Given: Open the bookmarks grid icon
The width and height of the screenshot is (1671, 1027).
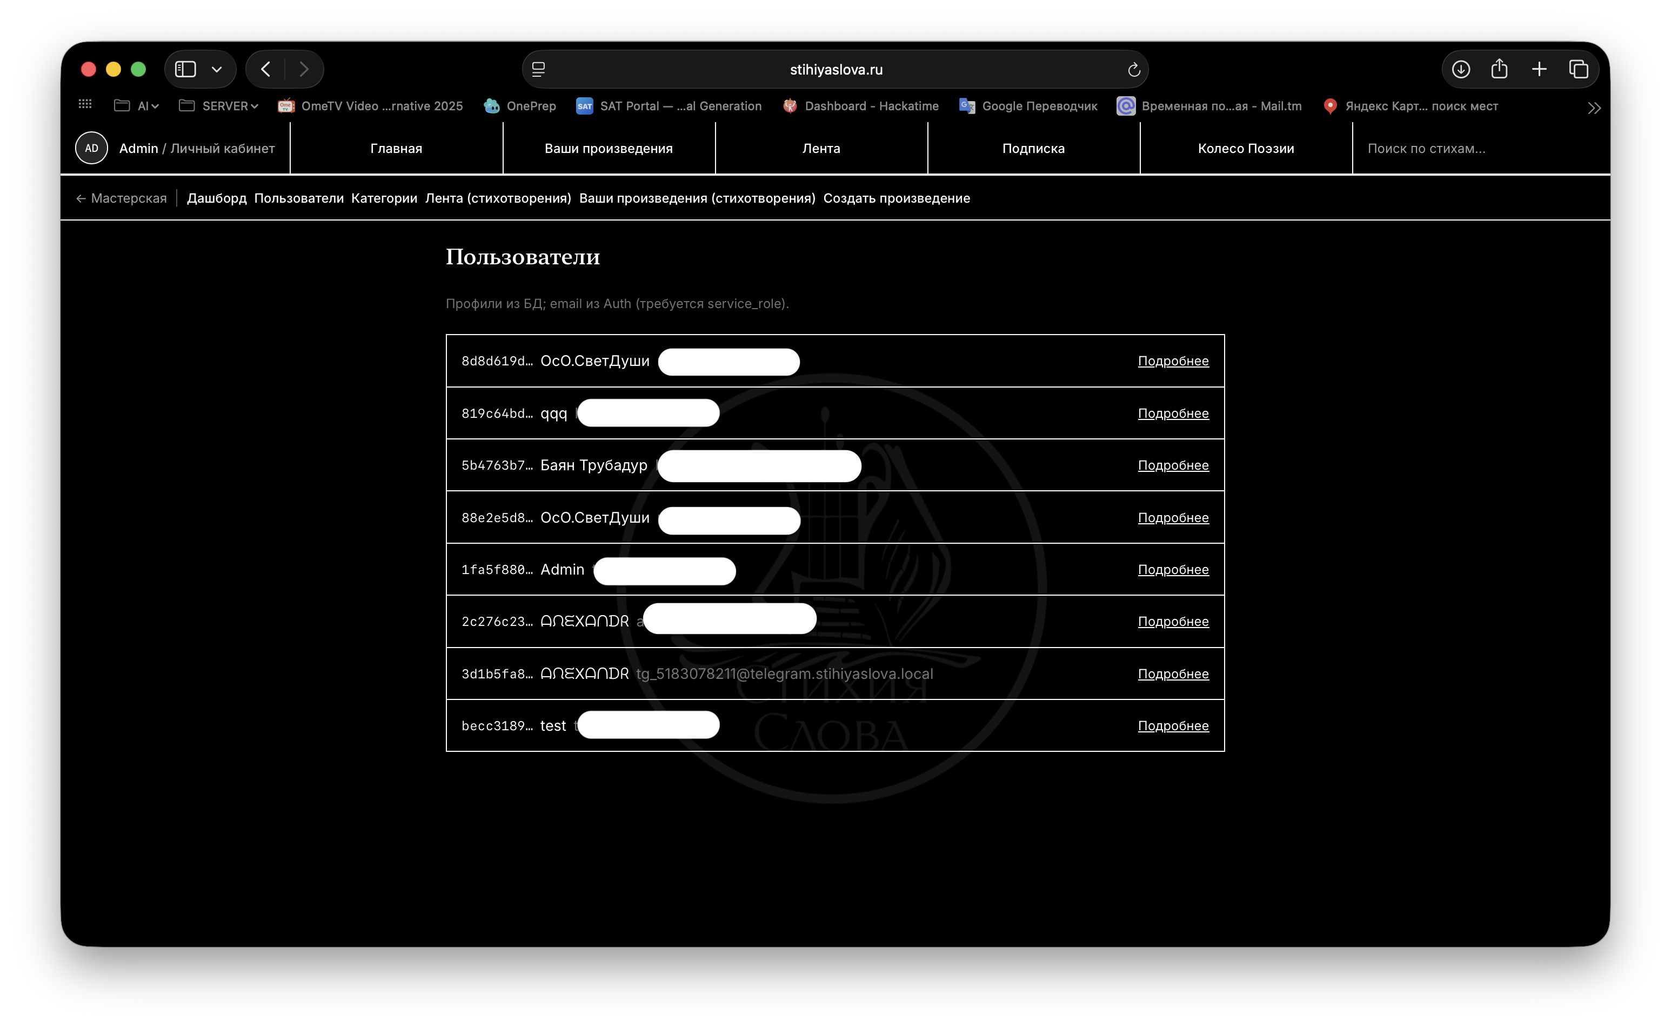Looking at the screenshot, I should pos(85,105).
